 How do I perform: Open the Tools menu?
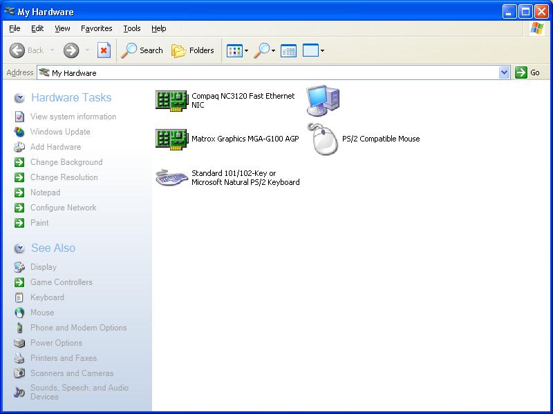click(131, 28)
